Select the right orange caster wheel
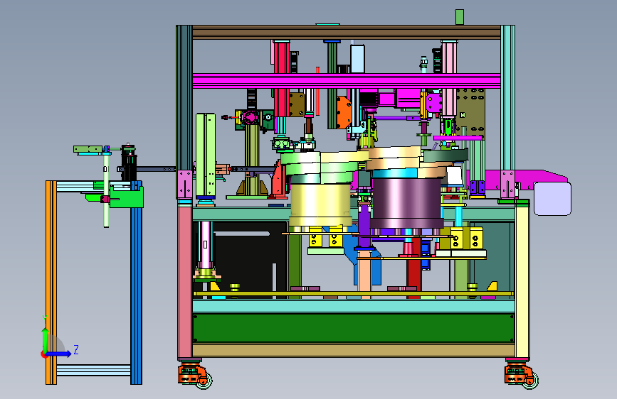 pyautogui.click(x=521, y=376)
